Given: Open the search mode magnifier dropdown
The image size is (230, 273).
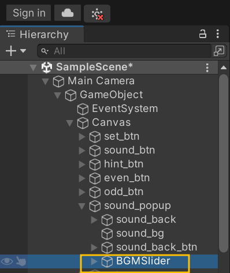Looking at the screenshot, I should pos(44,51).
